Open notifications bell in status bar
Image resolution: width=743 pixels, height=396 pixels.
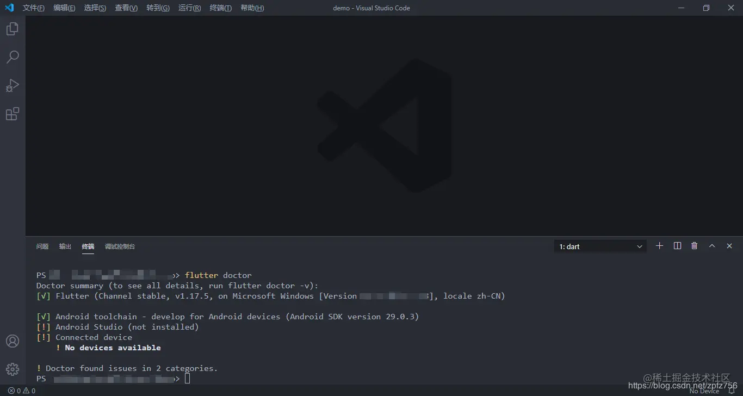732,391
